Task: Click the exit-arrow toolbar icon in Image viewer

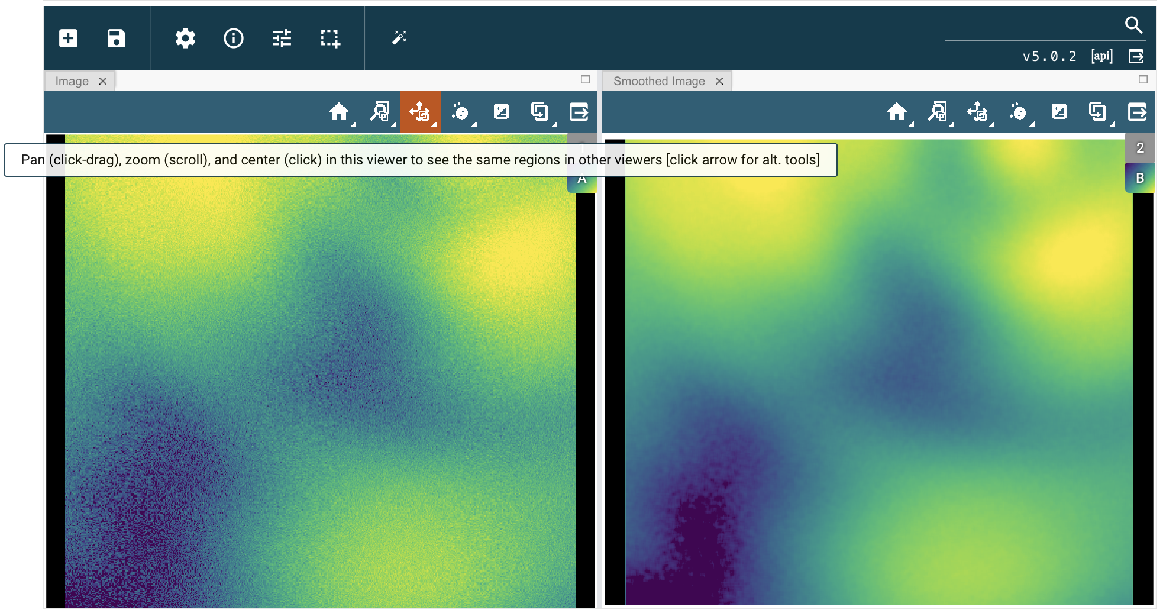Action: coord(579,111)
